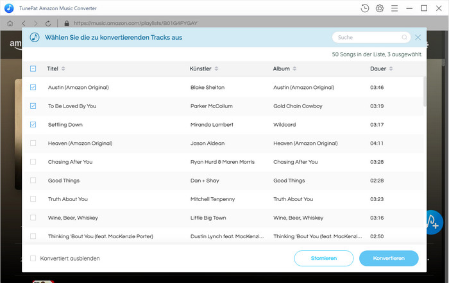This screenshot has width=449, height=283.
Task: Click Dan + Shay artist cell
Action: pos(205,181)
